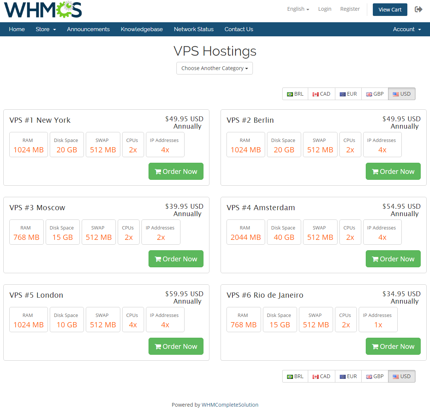Click VPS #4 Amsterdam title
Screen dimensions: 430x410
261,208
